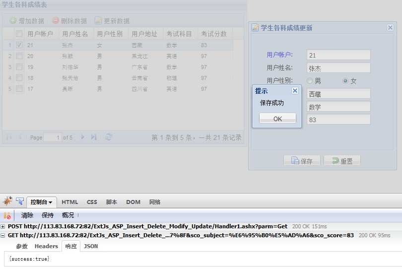Click the break on errors icon

click(7, 215)
